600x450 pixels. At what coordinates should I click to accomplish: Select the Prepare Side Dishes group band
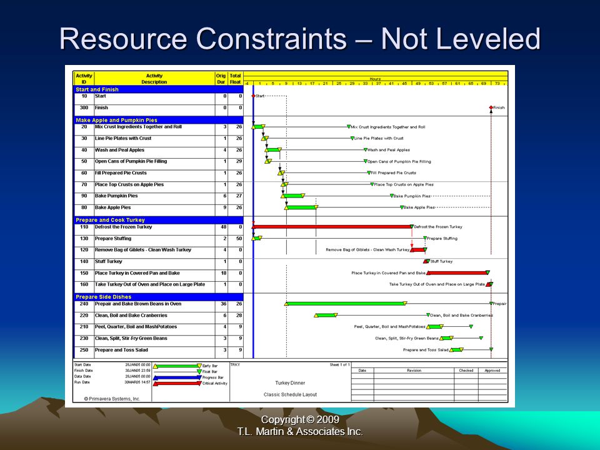point(158,297)
